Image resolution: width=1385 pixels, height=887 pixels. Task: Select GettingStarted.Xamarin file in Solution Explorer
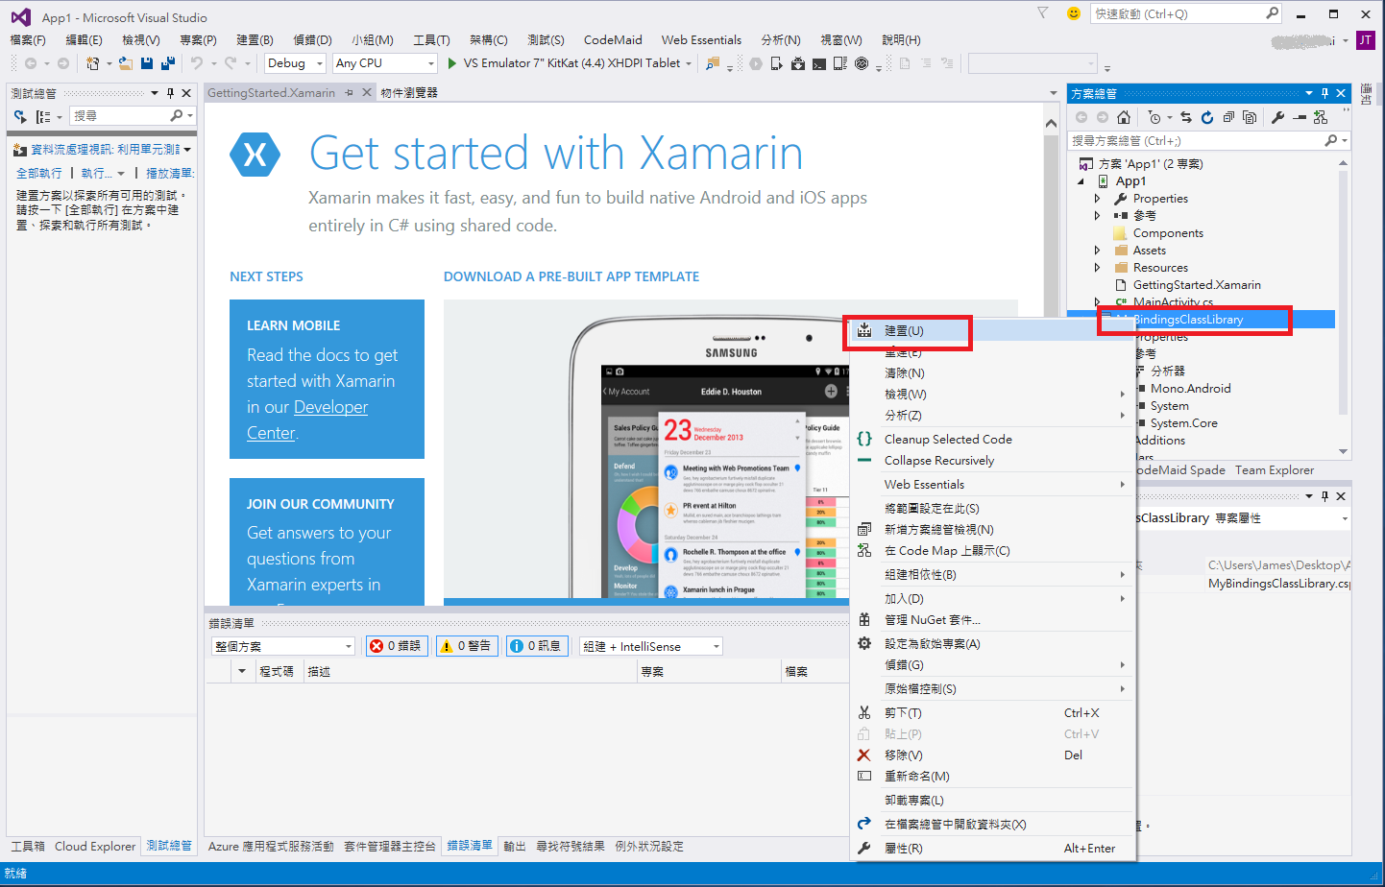[x=1197, y=285]
